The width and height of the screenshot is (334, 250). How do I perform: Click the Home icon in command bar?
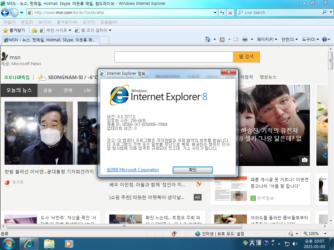coord(208,39)
